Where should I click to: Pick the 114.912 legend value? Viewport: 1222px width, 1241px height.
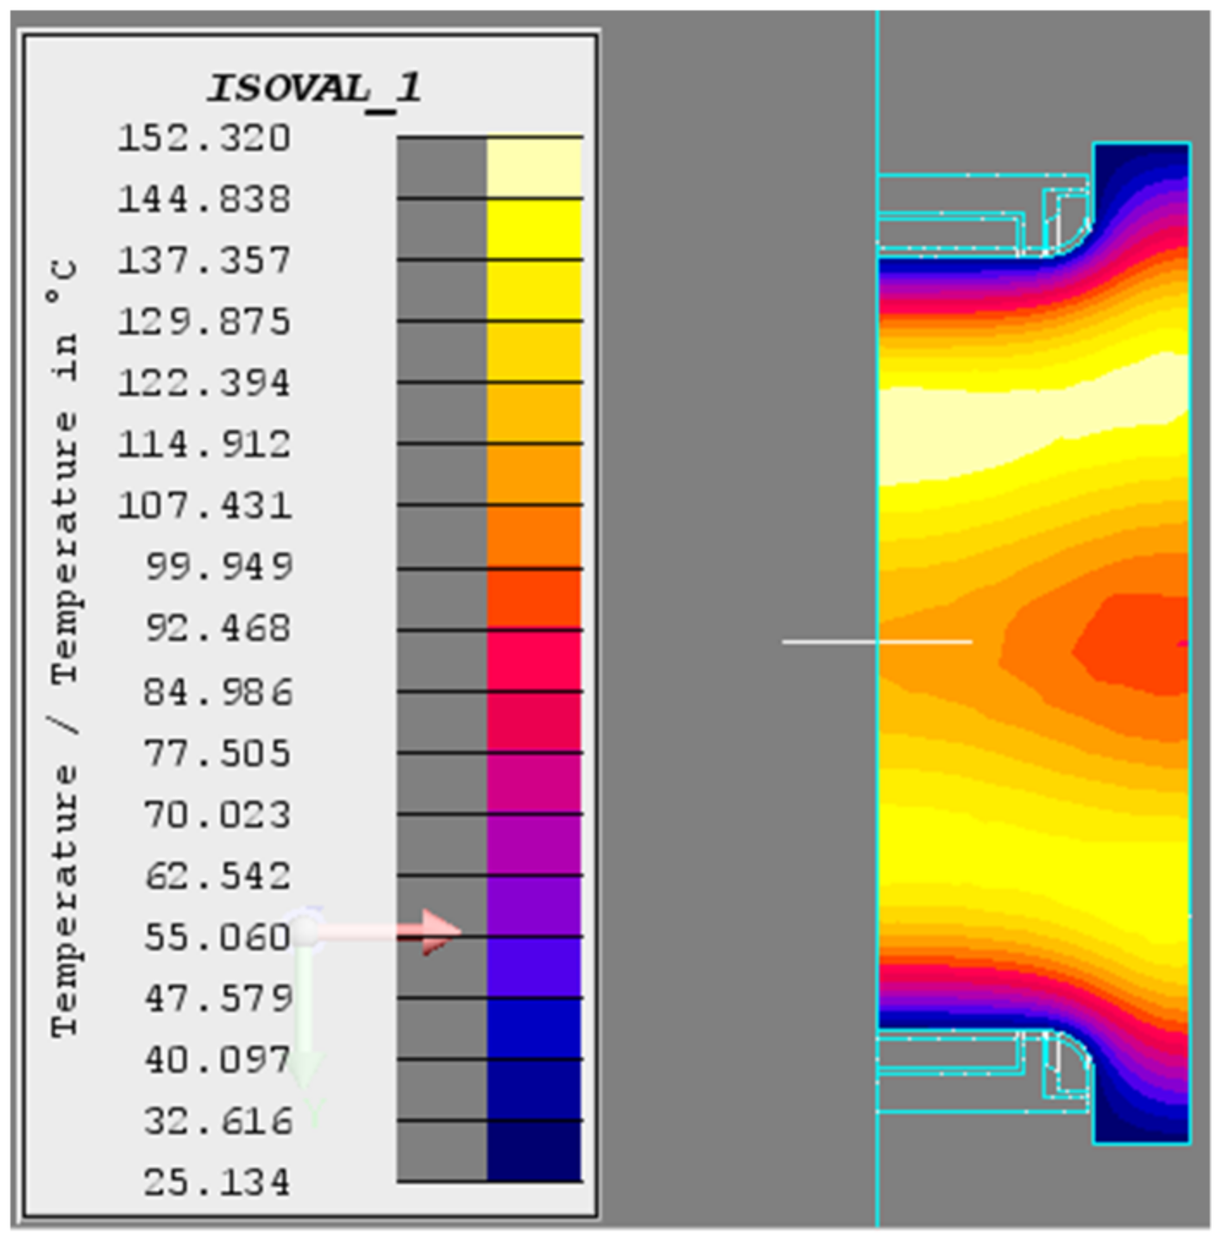tap(205, 444)
